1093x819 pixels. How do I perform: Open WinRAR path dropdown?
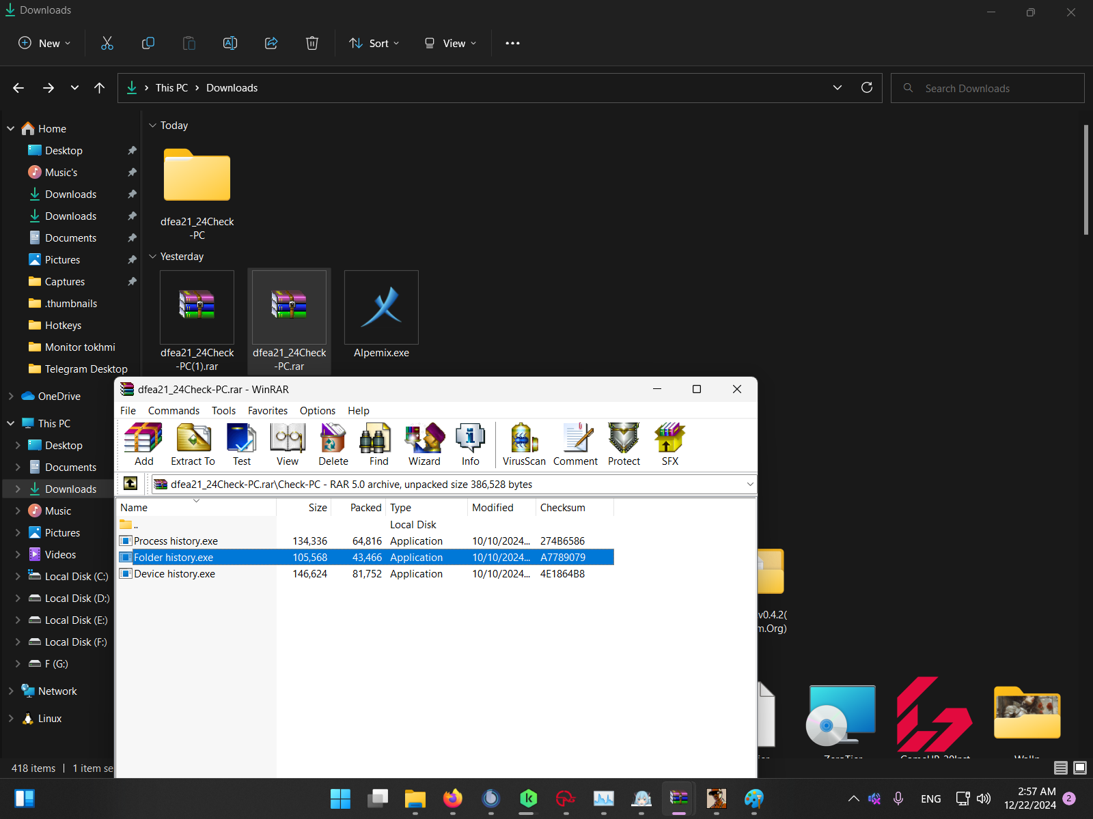click(x=750, y=484)
